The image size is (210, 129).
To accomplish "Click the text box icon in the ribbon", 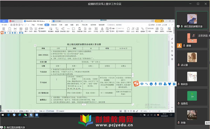I will [96, 29].
